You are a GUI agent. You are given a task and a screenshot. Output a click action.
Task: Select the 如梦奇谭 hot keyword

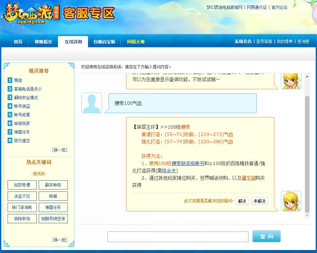tap(22, 185)
